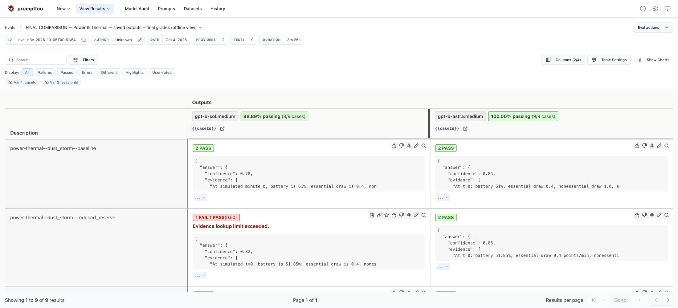Toggle visibility of Var 2: sessionId

click(61, 82)
